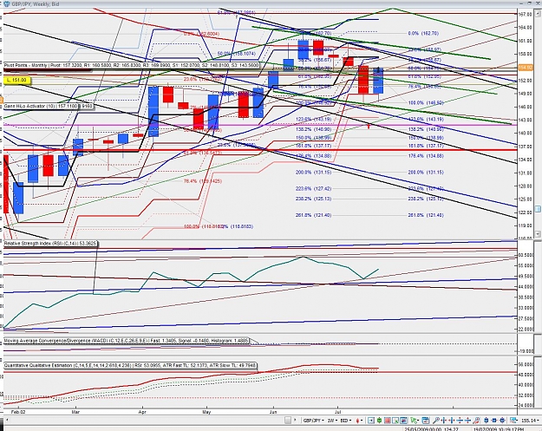This screenshot has height=431, width=542.
Task: Click the Jun date axis label
Action: coord(273,412)
